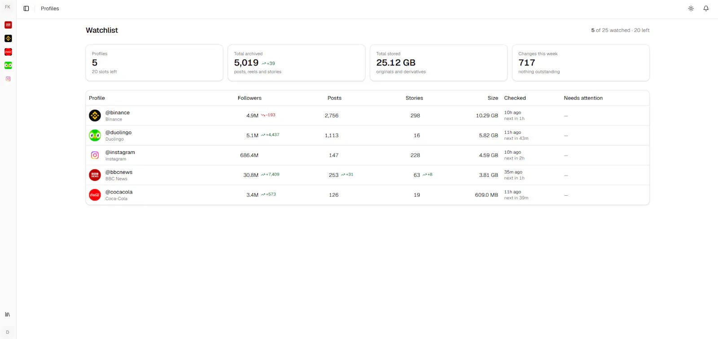Open the @cocacola profile

(119, 192)
